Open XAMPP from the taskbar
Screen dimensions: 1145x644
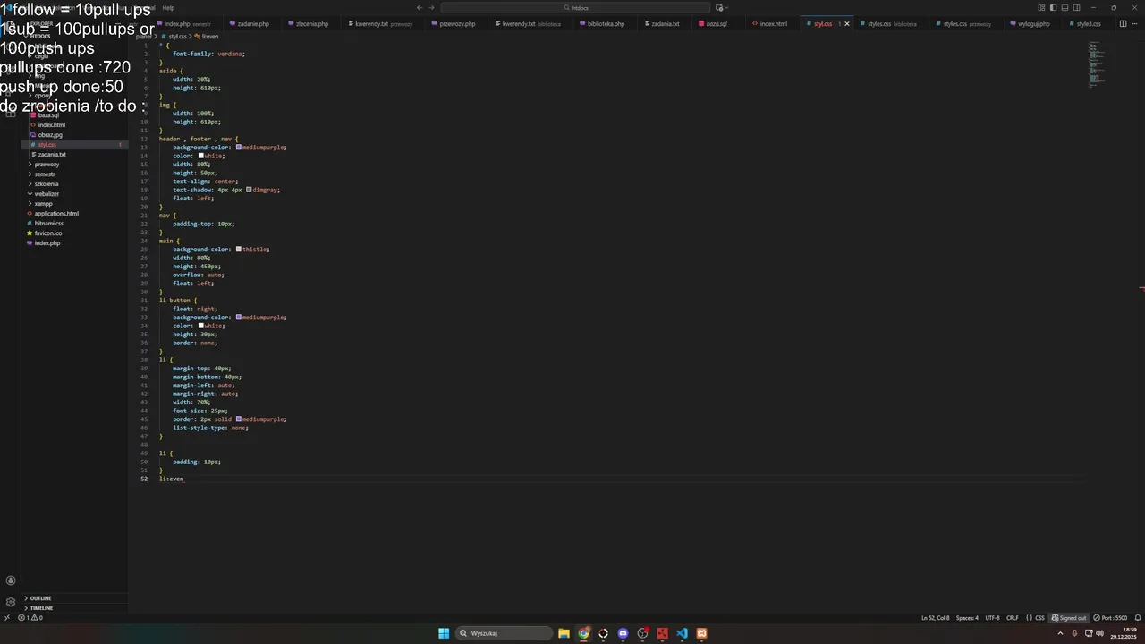[x=701, y=633]
